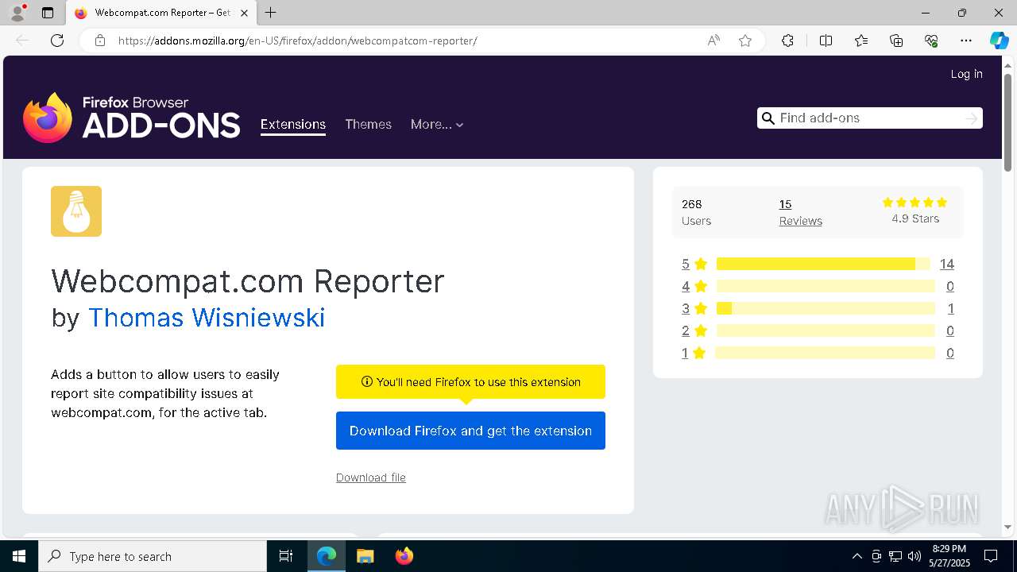Click the Download file link
The image size is (1017, 572).
[x=371, y=477]
